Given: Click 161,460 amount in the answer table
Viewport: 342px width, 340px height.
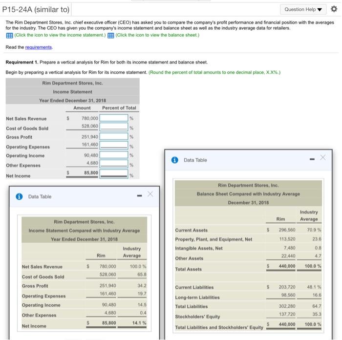Looking at the screenshot, I should coord(90,145).
